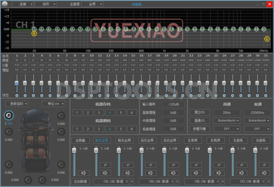The width and height of the screenshot is (274, 187).
Task: Select the top-left speaker in car diagram
Action: tap(8, 116)
